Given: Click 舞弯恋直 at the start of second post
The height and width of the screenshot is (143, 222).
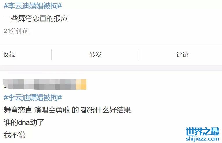Looking at the screenshot, I should coord(18,110).
